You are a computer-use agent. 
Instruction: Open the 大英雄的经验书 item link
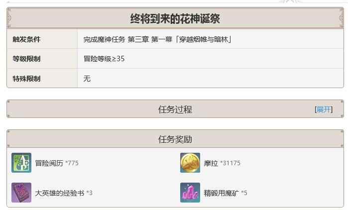(x=59, y=193)
